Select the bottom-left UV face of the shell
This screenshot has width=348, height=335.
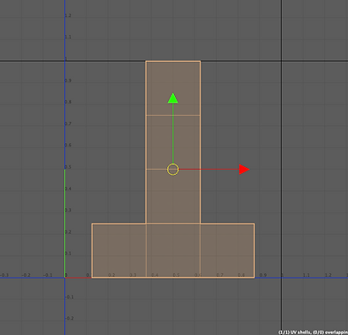pos(119,250)
